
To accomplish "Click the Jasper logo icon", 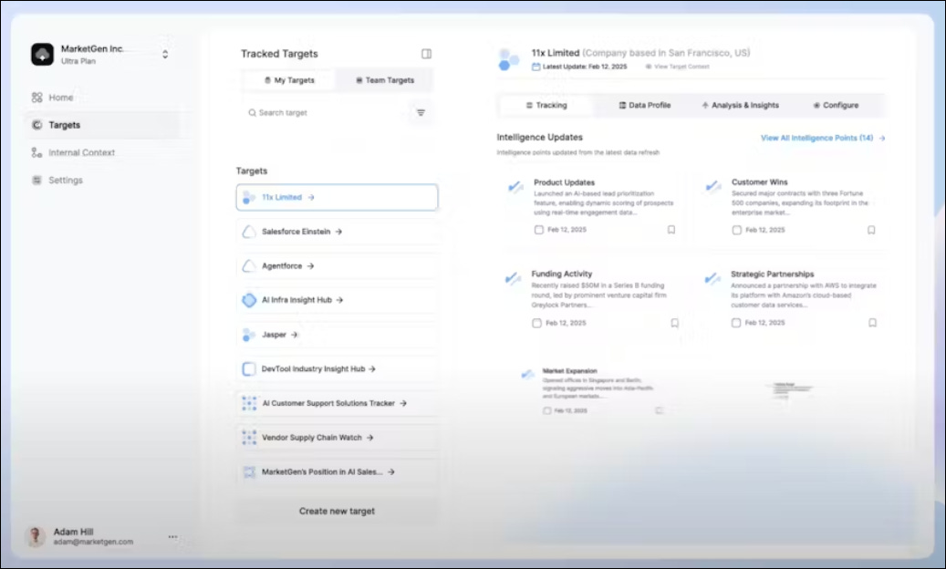I will [248, 335].
